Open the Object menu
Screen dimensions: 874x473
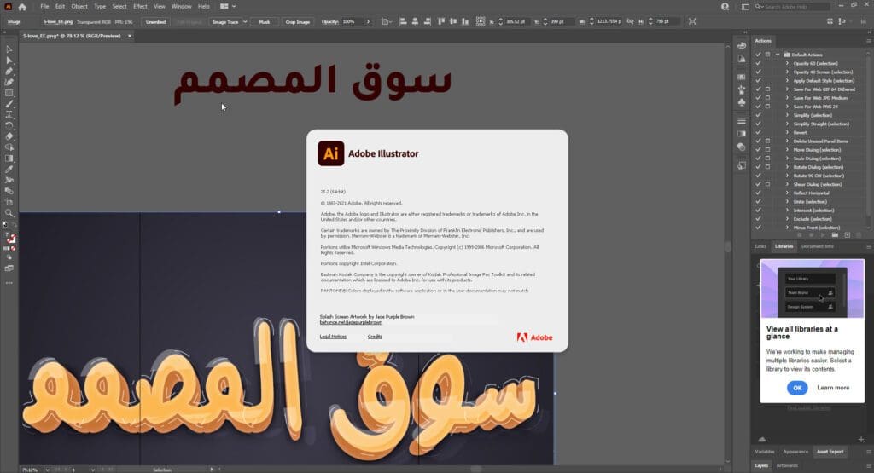[79, 7]
